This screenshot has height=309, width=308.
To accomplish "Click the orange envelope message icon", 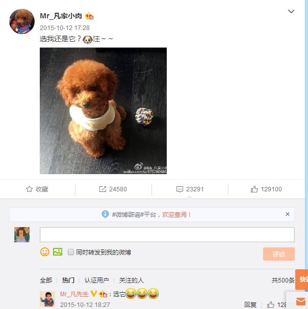I will tap(301, 301).
